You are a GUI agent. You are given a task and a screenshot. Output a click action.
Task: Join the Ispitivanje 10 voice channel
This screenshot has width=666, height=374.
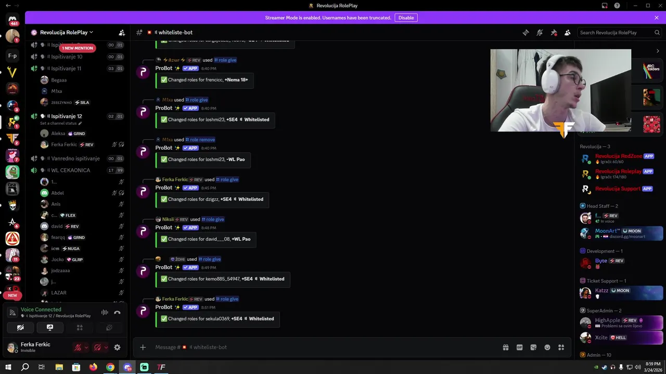point(78,57)
